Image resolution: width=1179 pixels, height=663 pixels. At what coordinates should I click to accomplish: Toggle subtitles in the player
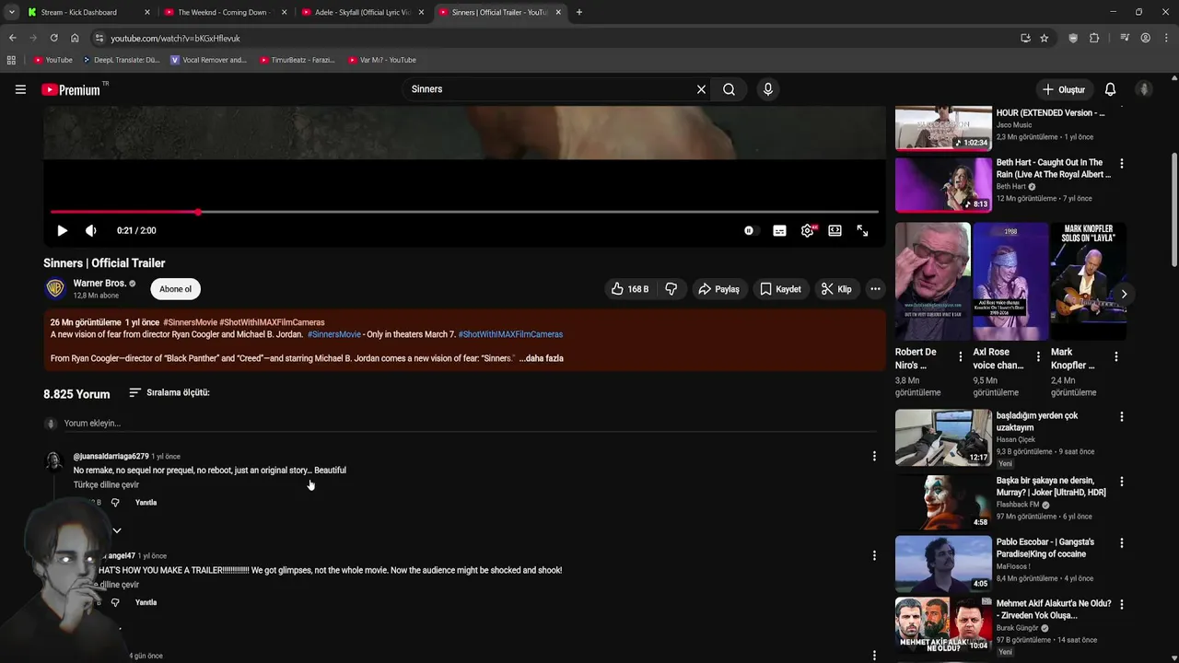(x=779, y=230)
